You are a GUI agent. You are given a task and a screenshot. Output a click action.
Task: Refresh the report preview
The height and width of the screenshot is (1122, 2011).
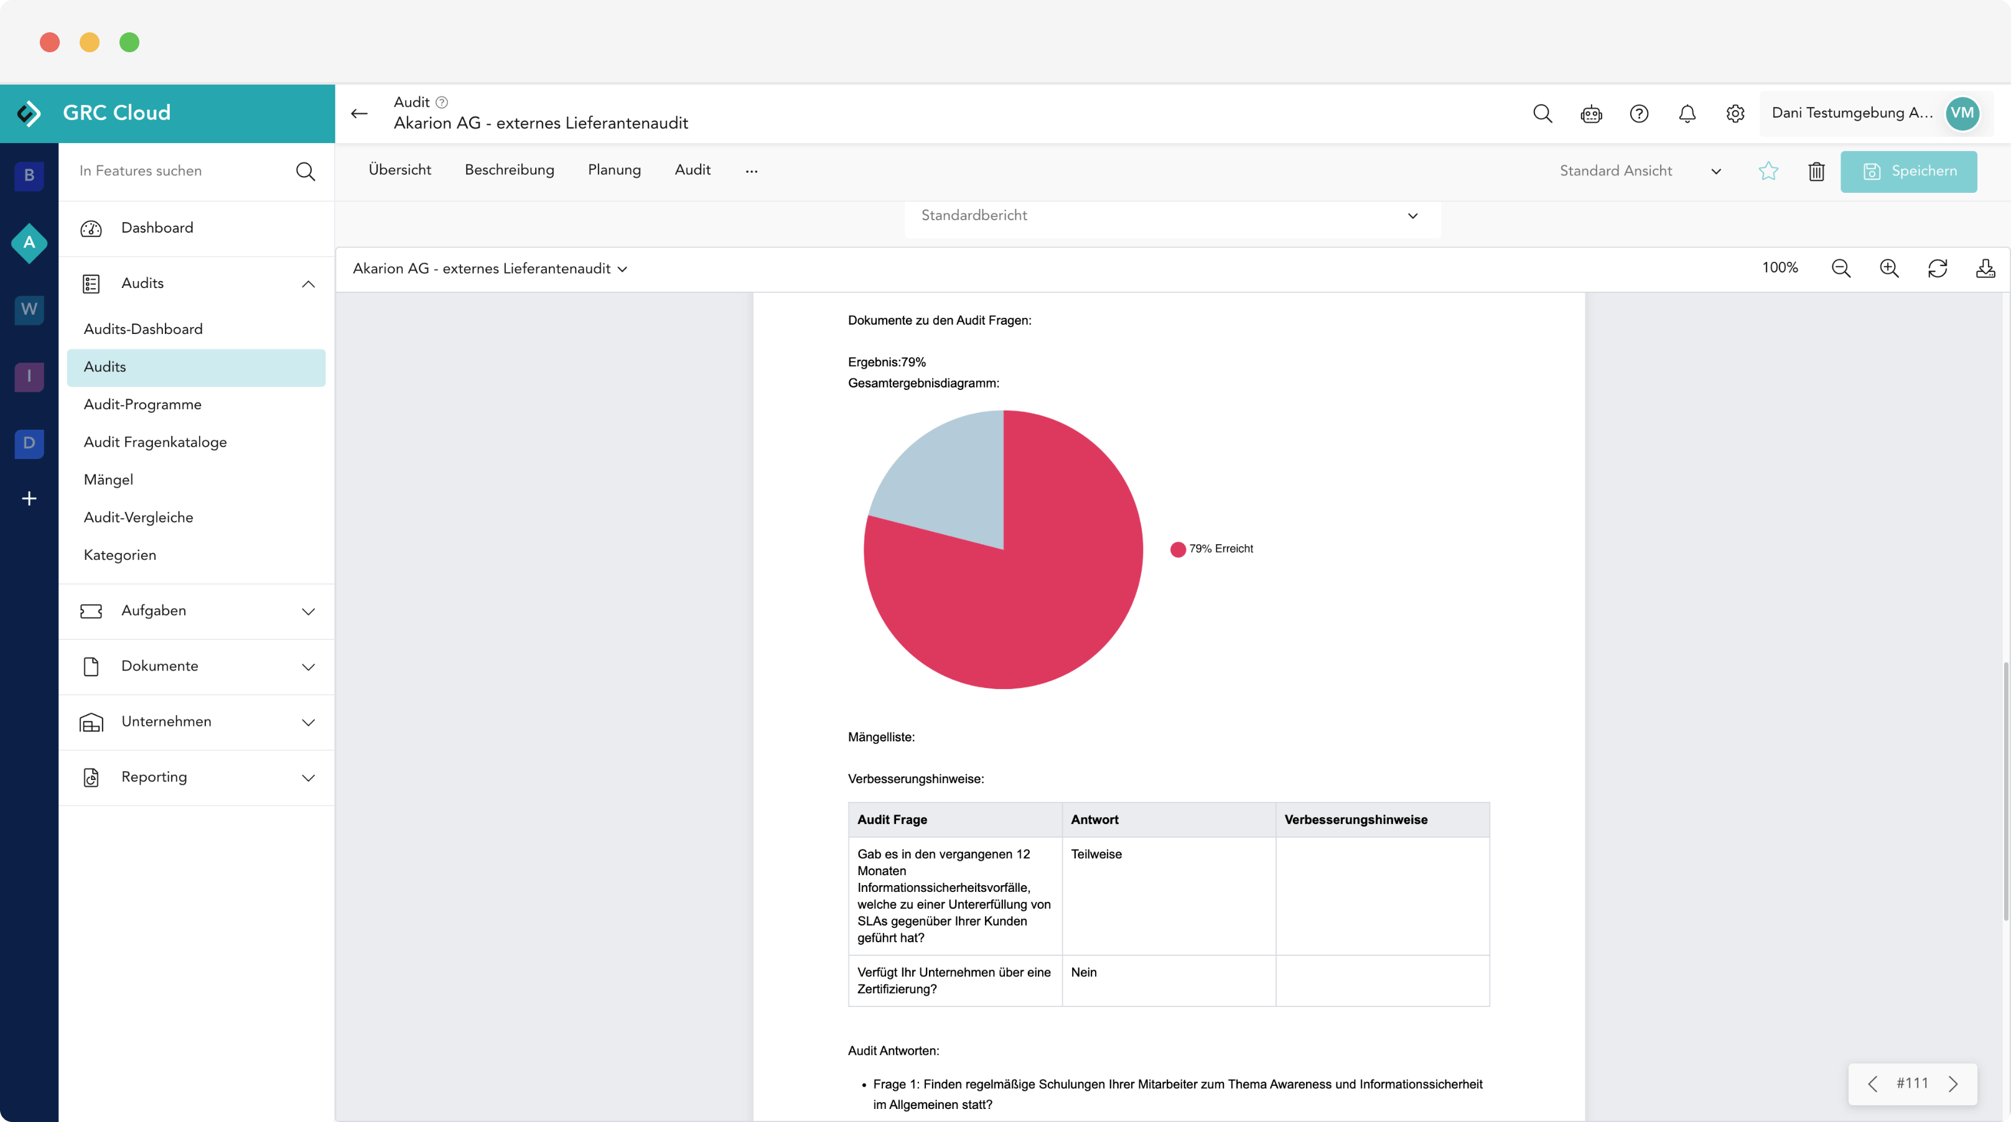coord(1938,267)
